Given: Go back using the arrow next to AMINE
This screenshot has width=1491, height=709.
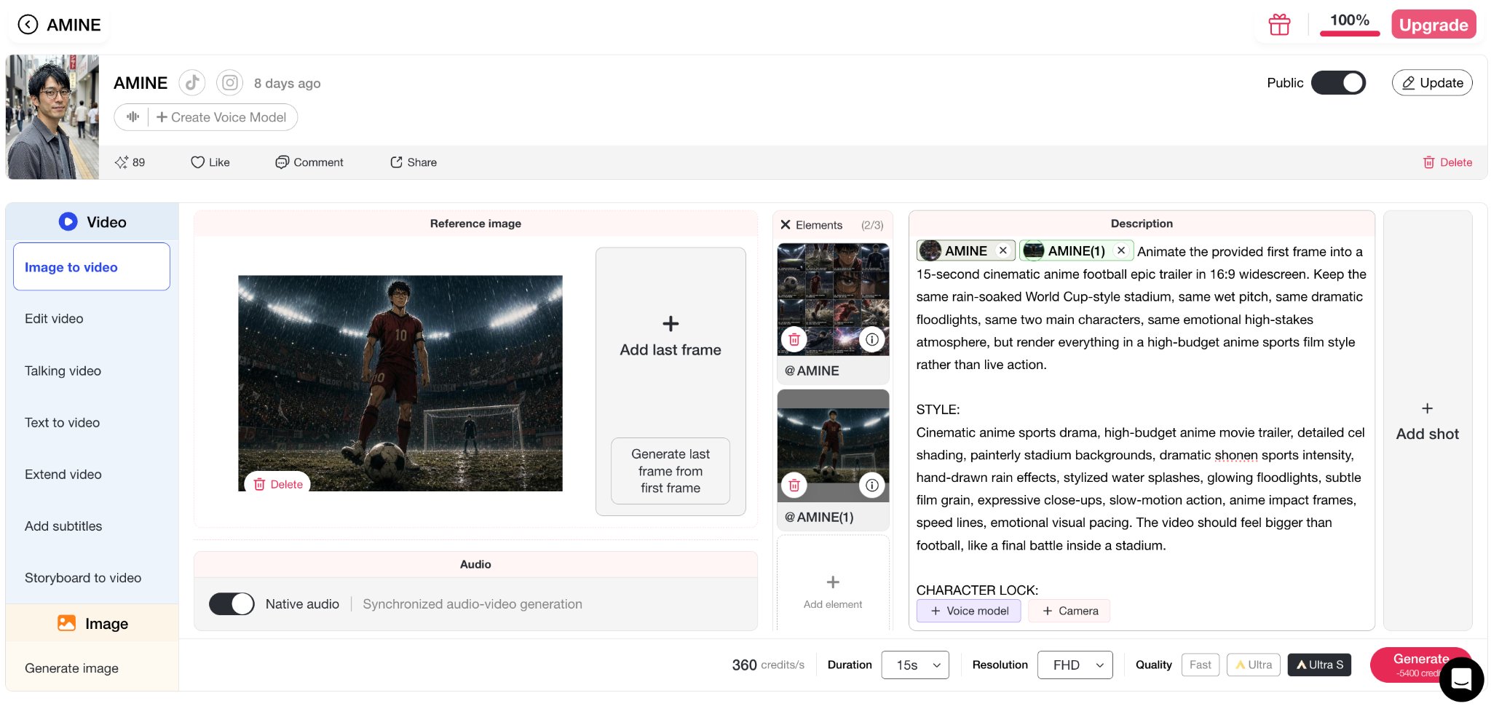Looking at the screenshot, I should (x=28, y=25).
